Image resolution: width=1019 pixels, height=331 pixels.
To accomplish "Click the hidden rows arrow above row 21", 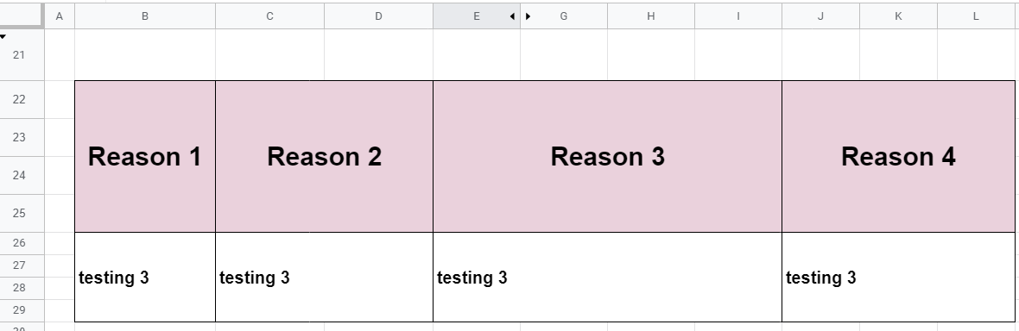I will pos(3,36).
